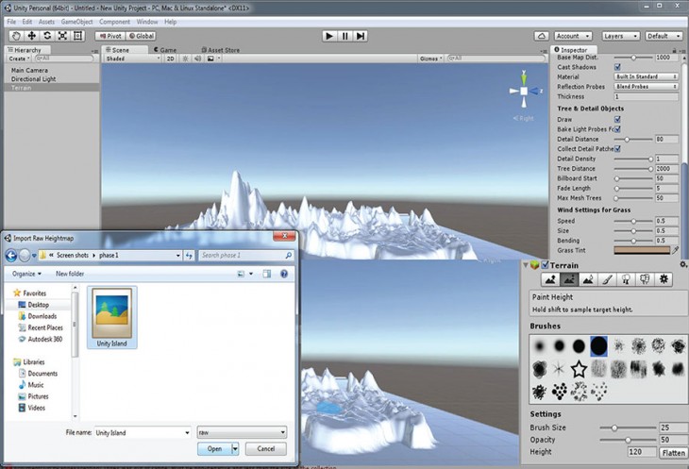Toggle the Cast Shadows checkbox

point(618,67)
